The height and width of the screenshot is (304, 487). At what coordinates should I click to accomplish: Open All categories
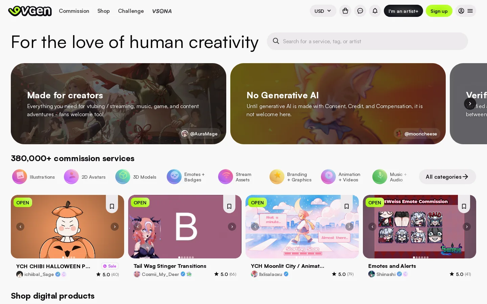(x=447, y=177)
